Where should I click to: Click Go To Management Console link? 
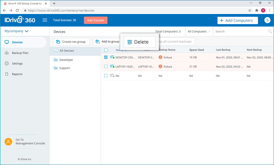pyautogui.click(x=30, y=141)
